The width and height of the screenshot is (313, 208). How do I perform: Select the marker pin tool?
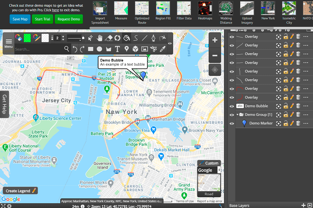pyautogui.click(x=127, y=49)
